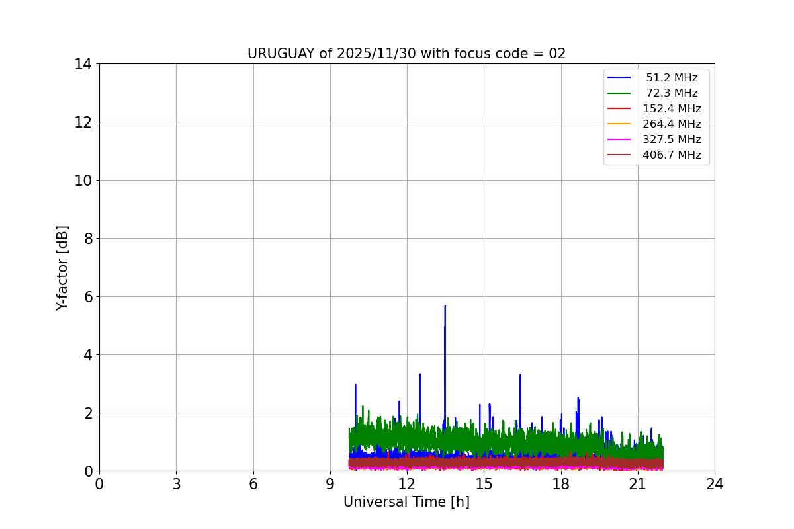The image size is (794, 529).
Task: Click the brown line swatch in the legend
Action: click(619, 155)
